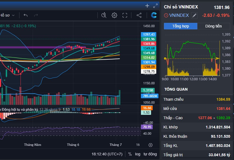Click the blue C logo icon
Viewport: 234px width, 160px height.
click(154, 15)
